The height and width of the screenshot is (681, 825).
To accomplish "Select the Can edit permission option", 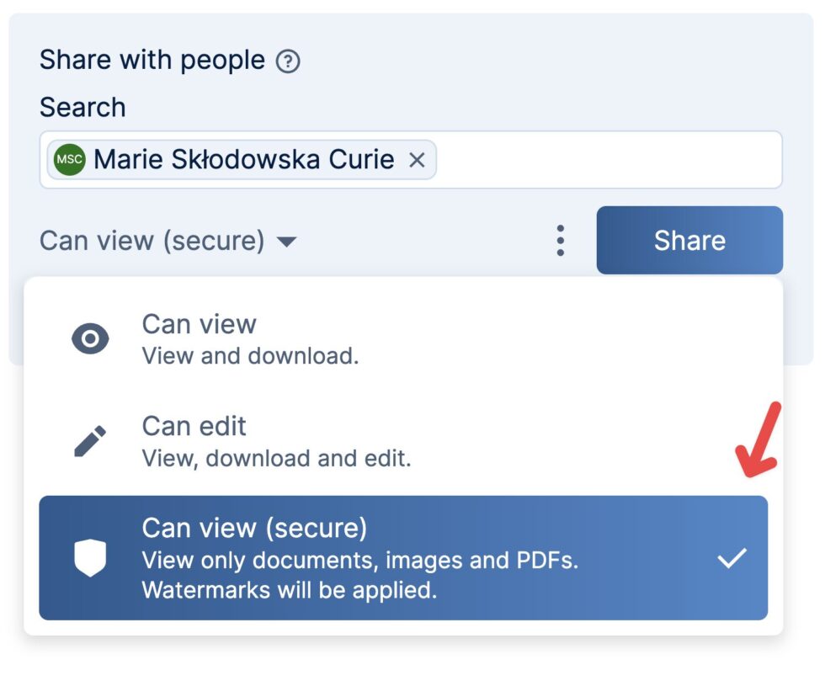I will 194,439.
